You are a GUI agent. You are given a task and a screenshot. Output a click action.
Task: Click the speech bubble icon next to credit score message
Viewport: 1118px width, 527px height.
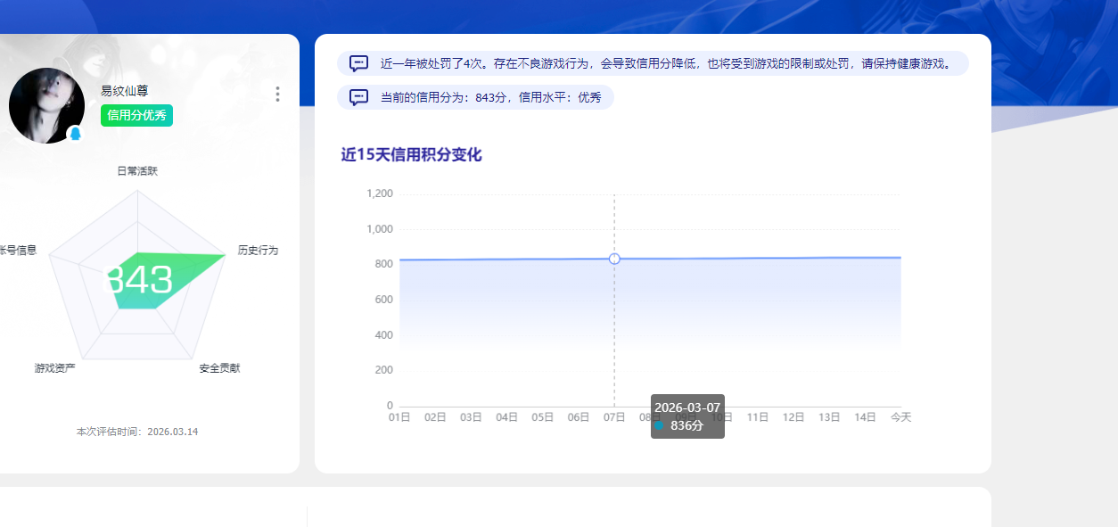point(359,96)
